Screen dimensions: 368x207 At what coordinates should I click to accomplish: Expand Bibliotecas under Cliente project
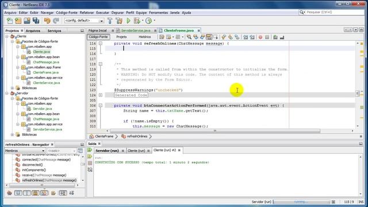(x=13, y=88)
